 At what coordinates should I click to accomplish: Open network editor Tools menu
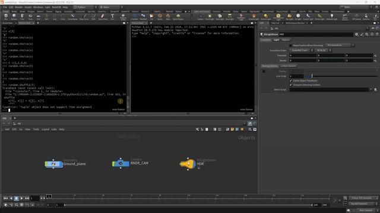36,130
